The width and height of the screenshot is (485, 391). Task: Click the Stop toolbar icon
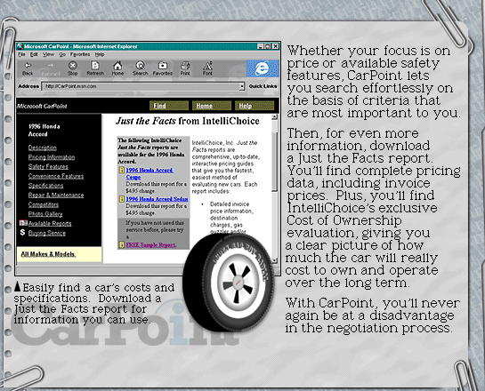click(73, 65)
